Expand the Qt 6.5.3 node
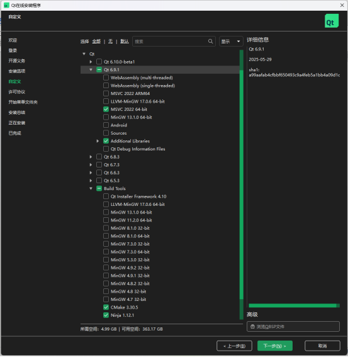Image resolution: width=348 pixels, height=357 pixels. click(x=91, y=181)
